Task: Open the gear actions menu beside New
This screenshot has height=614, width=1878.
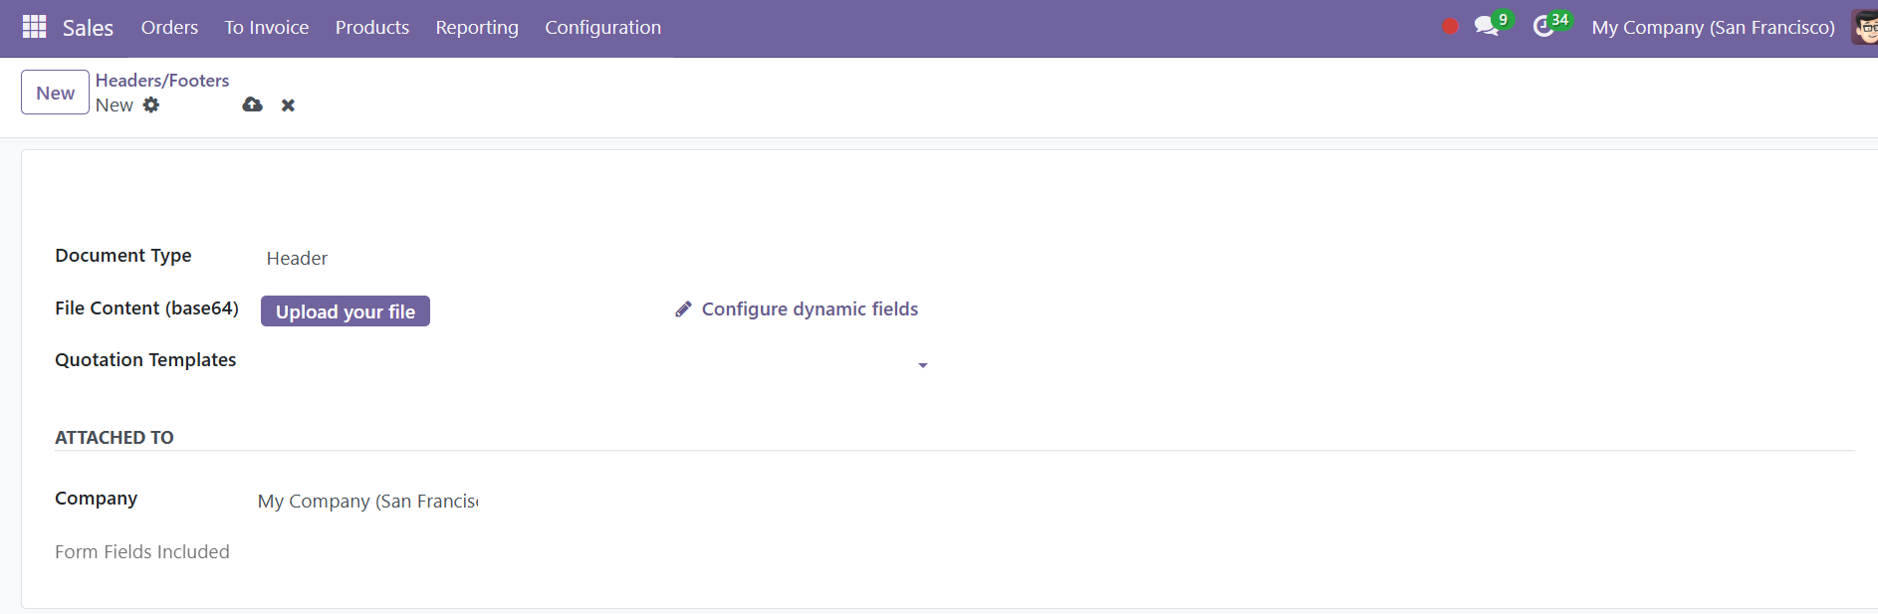Action: 151,104
